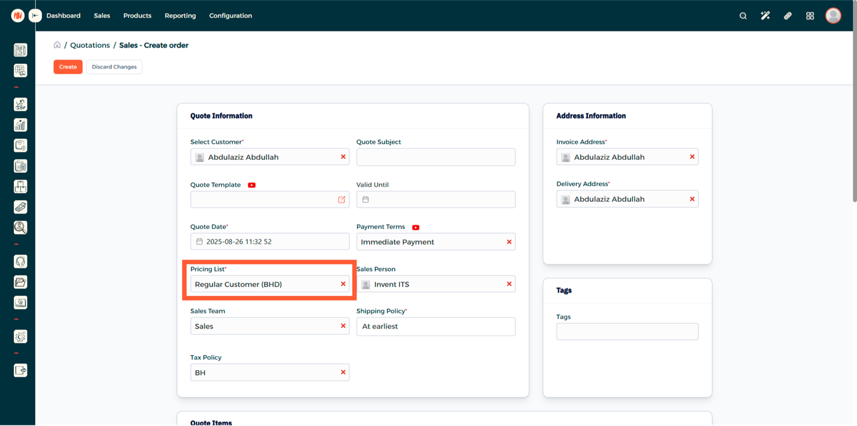The image size is (857, 426).
Task: Open the Shipping Policy dropdown
Action: tap(435, 327)
